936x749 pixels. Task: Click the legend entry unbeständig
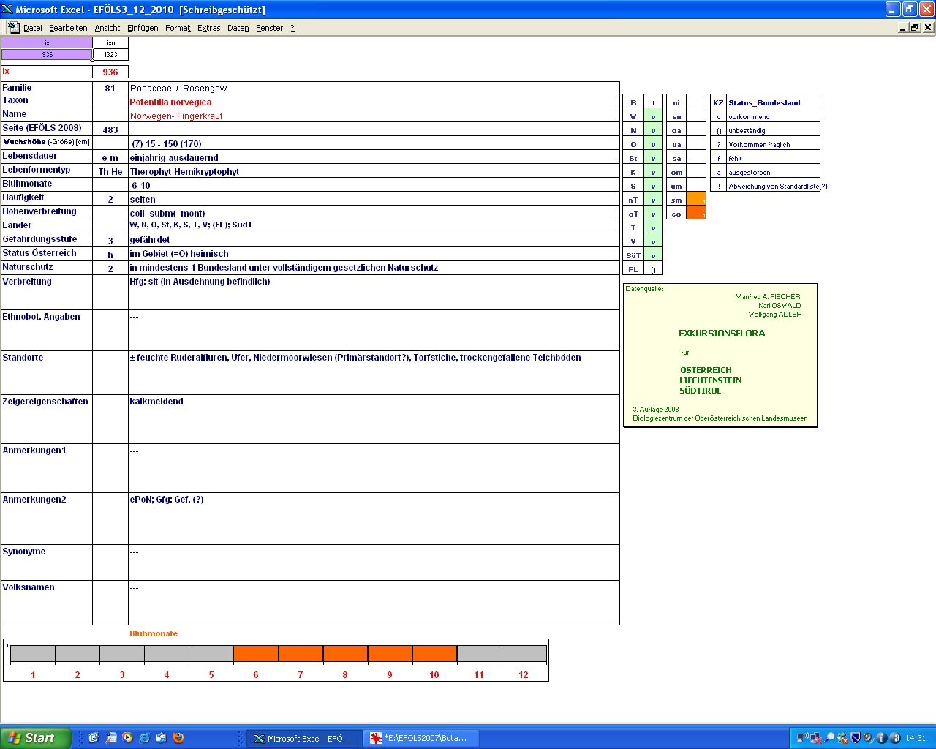tap(747, 131)
